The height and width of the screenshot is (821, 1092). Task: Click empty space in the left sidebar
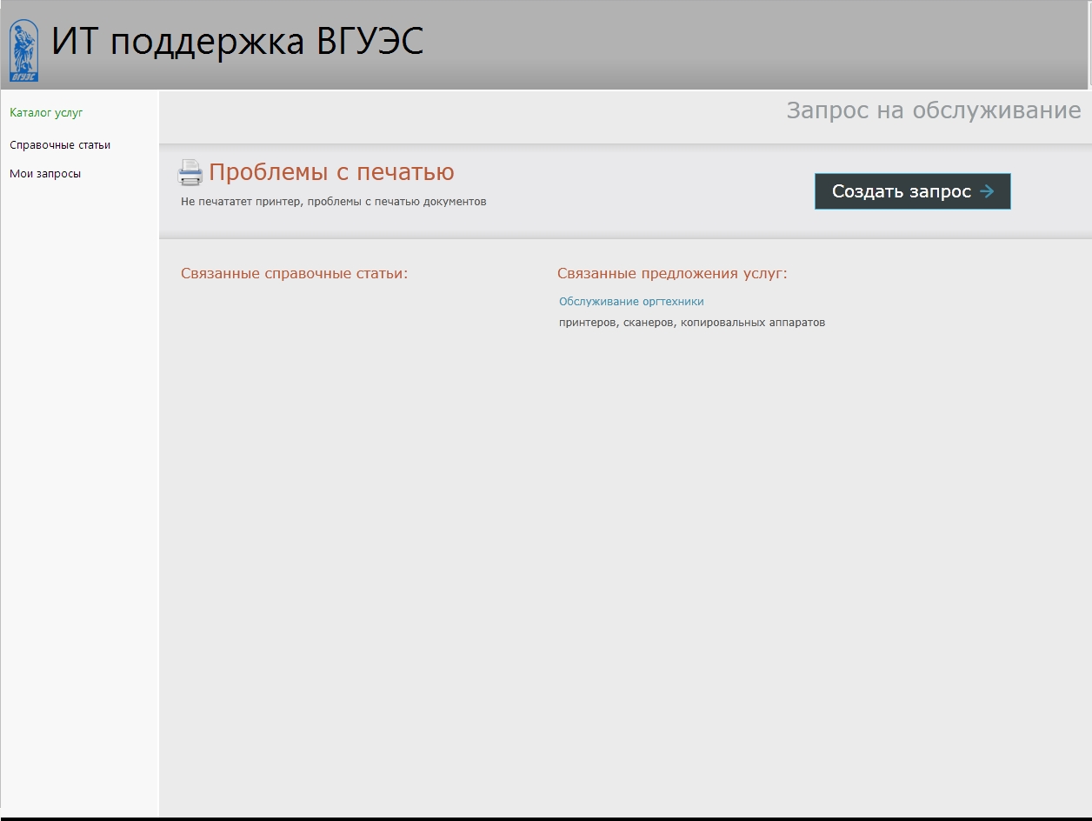[78, 478]
